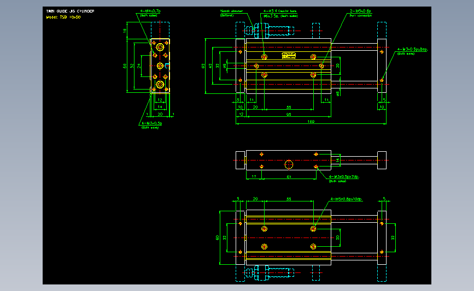
Task: Click the body length dimension '95'
Action: pos(289,115)
